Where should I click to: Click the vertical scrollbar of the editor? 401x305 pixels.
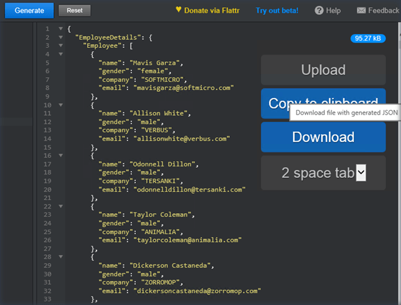(x=400, y=164)
